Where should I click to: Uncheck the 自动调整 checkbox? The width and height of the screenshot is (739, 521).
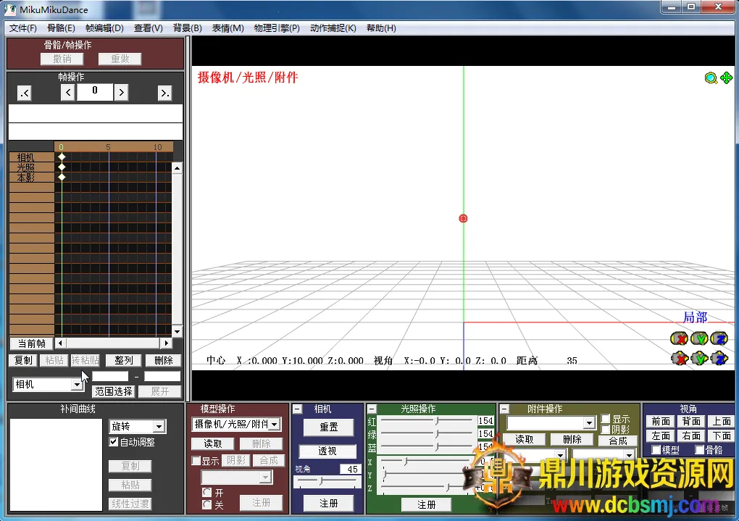pos(114,442)
